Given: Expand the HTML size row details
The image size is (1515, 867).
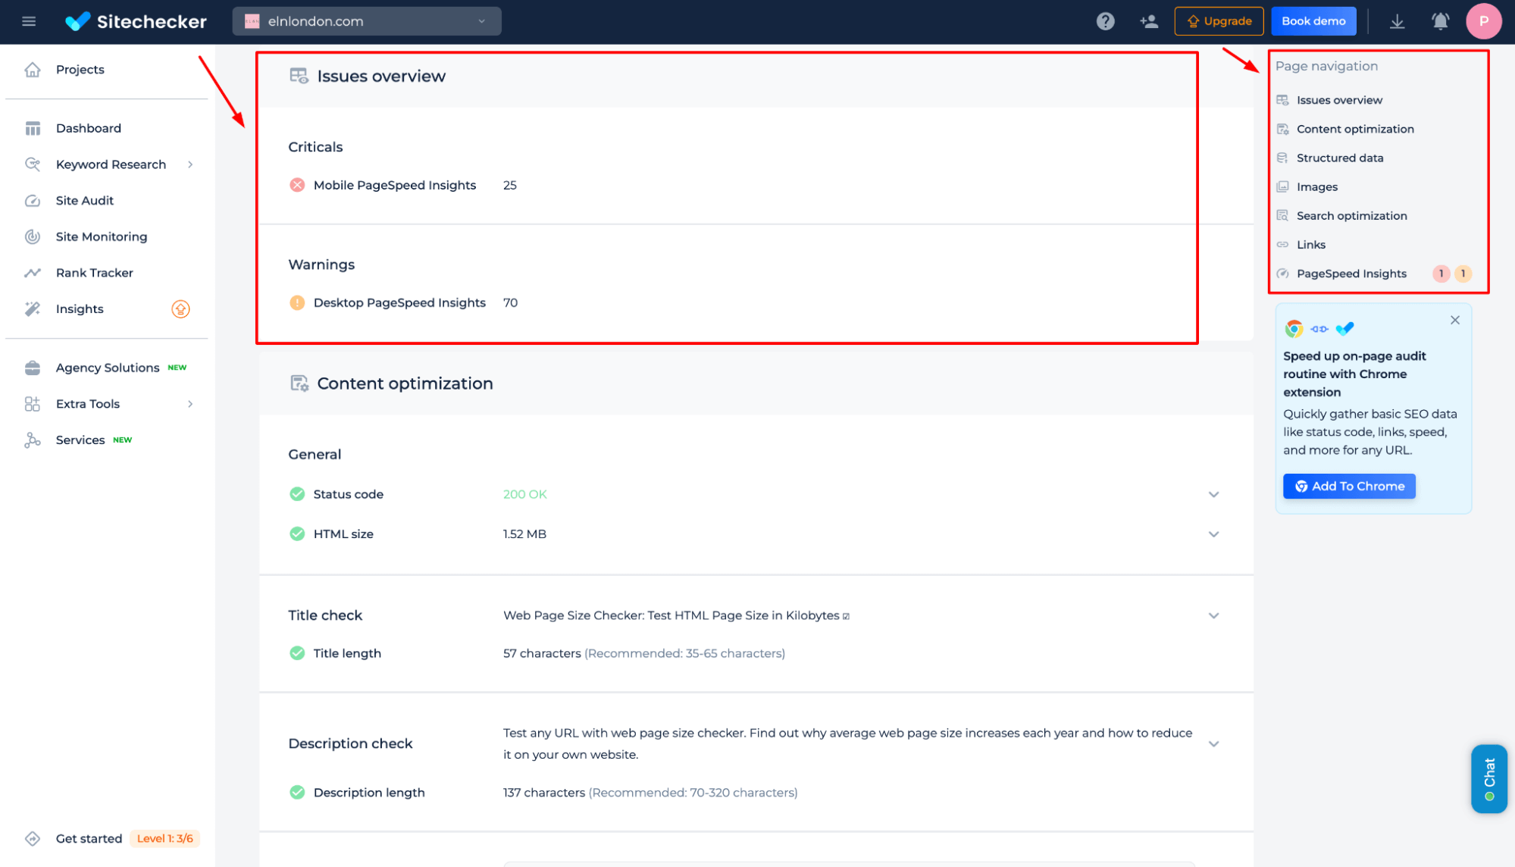Looking at the screenshot, I should 1213,534.
